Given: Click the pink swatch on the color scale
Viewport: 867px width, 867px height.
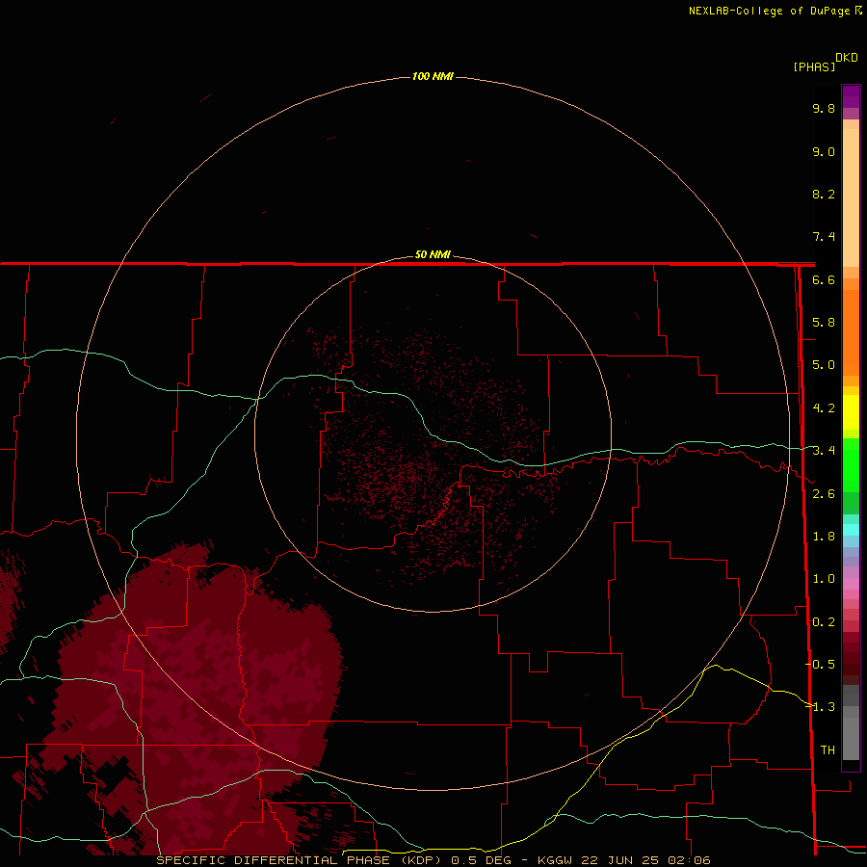Looking at the screenshot, I should [x=851, y=584].
